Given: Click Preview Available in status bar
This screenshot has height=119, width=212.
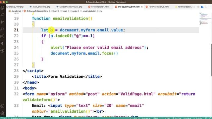Looking at the screenshot, I should (19, 118).
